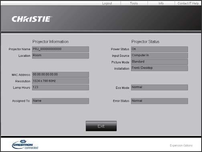Click the Crestron Connected logo

point(25,144)
